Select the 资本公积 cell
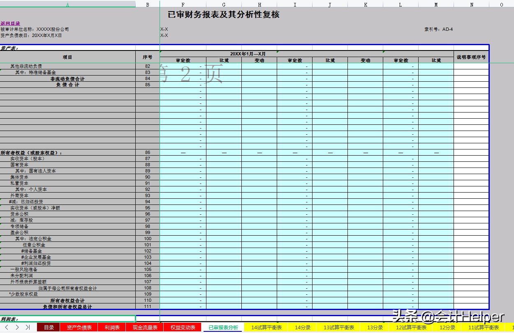Screen dimensions: 514x333 coord(67,214)
